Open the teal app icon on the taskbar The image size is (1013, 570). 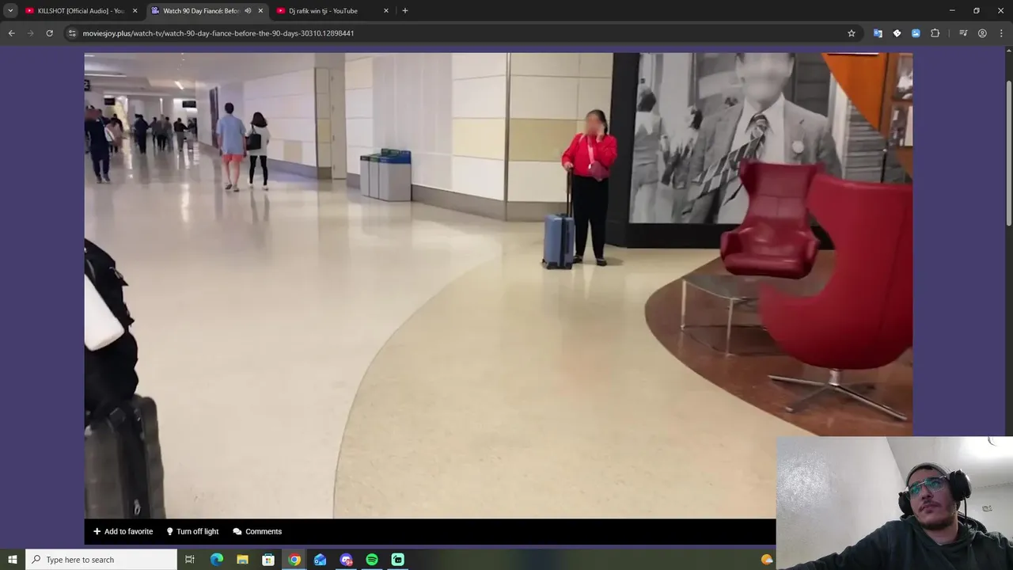point(398,560)
